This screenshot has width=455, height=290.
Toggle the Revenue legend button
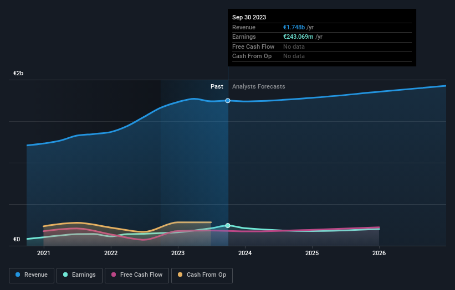point(32,275)
